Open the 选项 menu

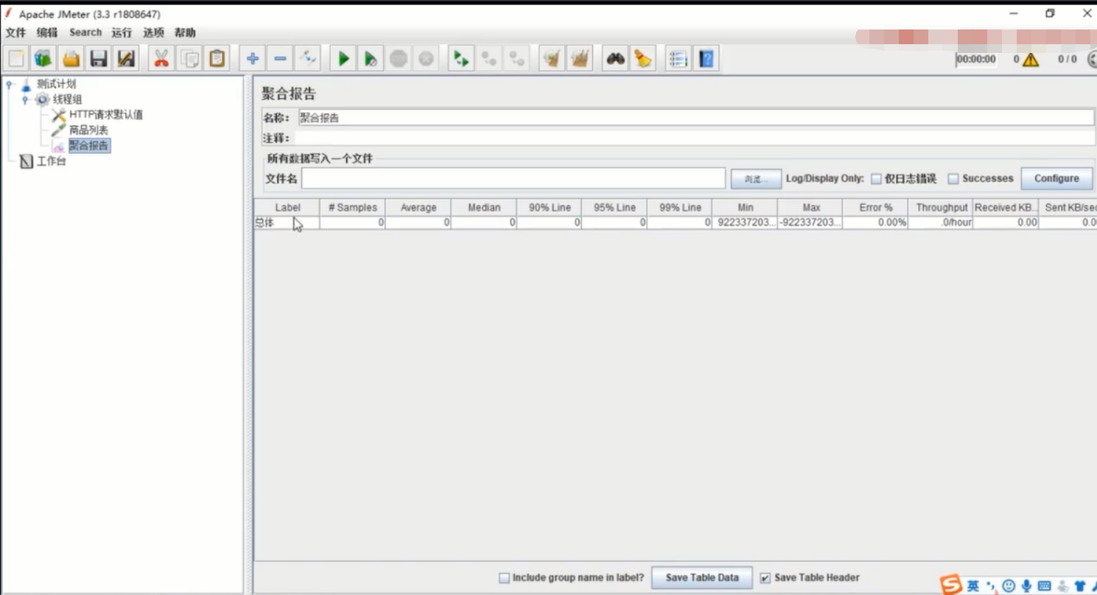[153, 32]
